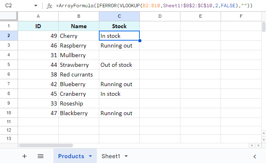This screenshot has height=163, width=266.
Task: Select the Red currants cell
Action: pos(79,74)
